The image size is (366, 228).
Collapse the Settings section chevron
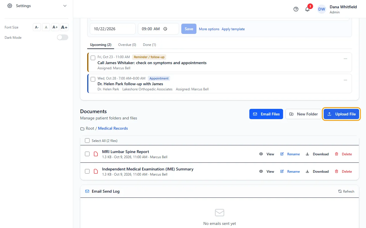[65, 6]
